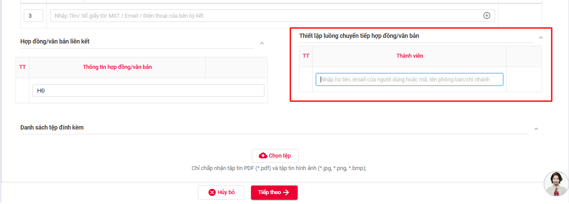This screenshot has width=569, height=204.
Task: Click the Danh sách tệp đính kèm heading
Action: click(52, 127)
